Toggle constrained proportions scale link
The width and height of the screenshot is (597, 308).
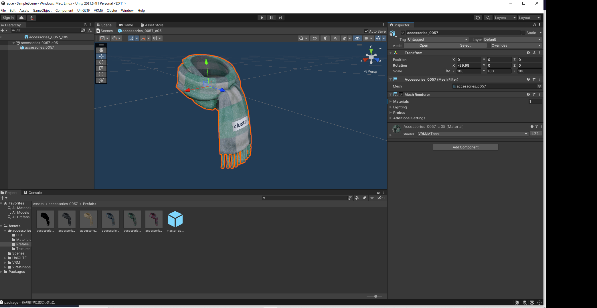tap(448, 71)
